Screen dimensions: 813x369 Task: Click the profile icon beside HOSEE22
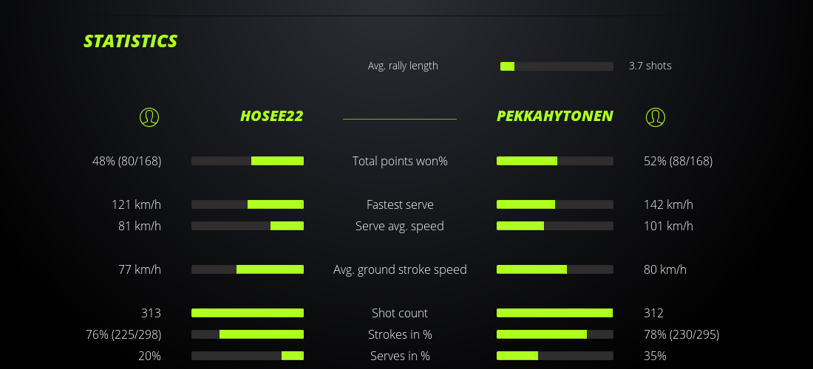(x=149, y=117)
